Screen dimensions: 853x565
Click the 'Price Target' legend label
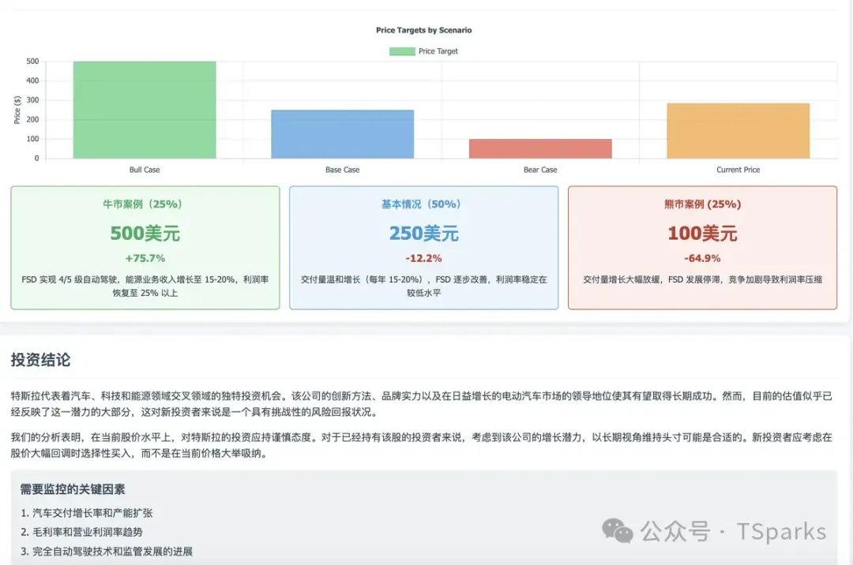tap(438, 51)
